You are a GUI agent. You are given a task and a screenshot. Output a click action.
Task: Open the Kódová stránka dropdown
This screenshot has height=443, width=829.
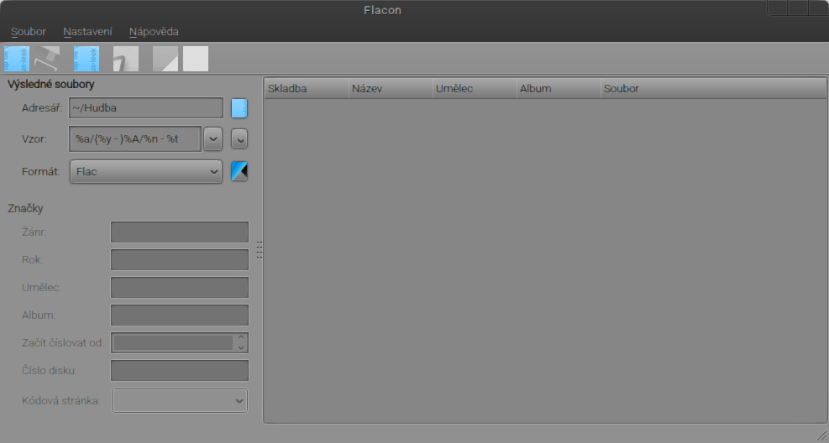[180, 401]
